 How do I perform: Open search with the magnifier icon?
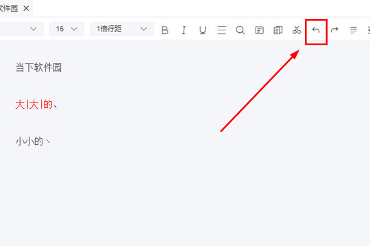241,30
